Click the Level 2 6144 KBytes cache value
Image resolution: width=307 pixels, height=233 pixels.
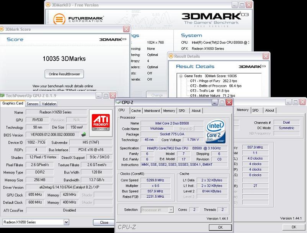[x=212, y=191]
